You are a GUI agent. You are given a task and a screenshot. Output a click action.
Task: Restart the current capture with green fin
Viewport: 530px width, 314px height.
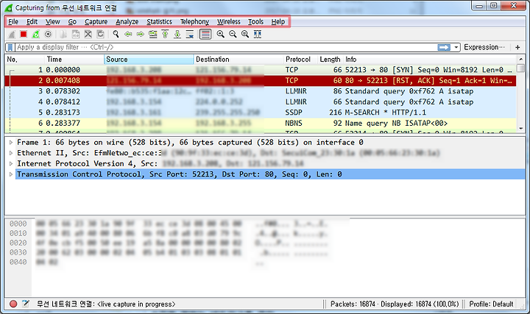coord(35,34)
